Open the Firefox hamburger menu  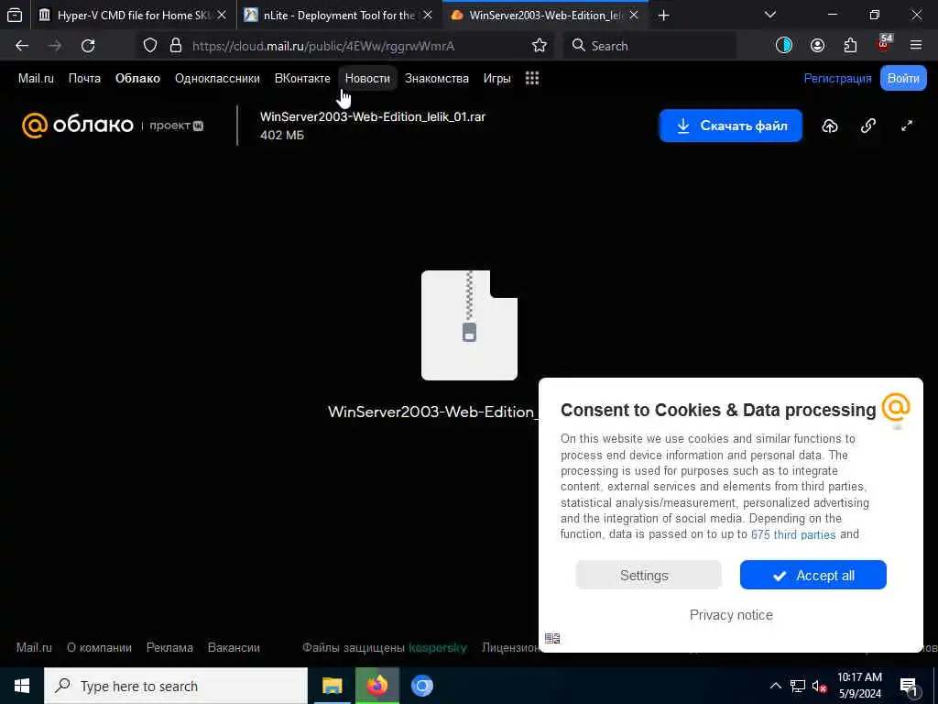pyautogui.click(x=916, y=46)
